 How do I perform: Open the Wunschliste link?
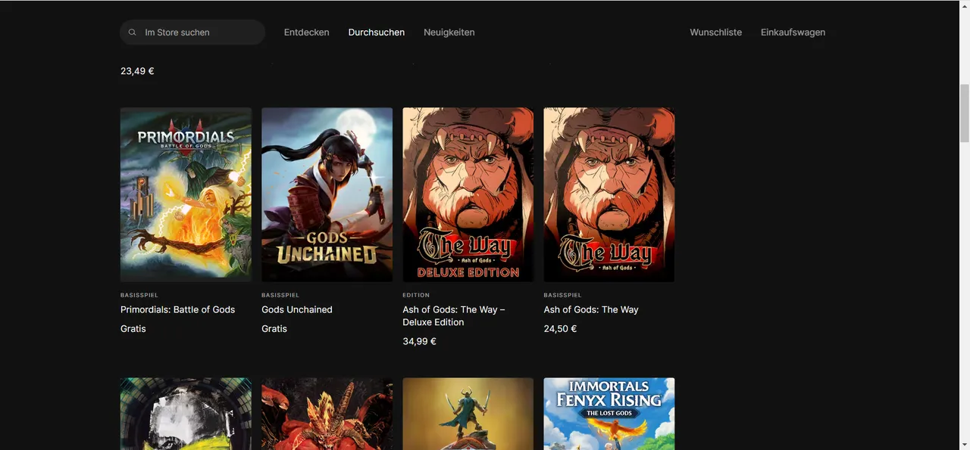[x=715, y=33]
